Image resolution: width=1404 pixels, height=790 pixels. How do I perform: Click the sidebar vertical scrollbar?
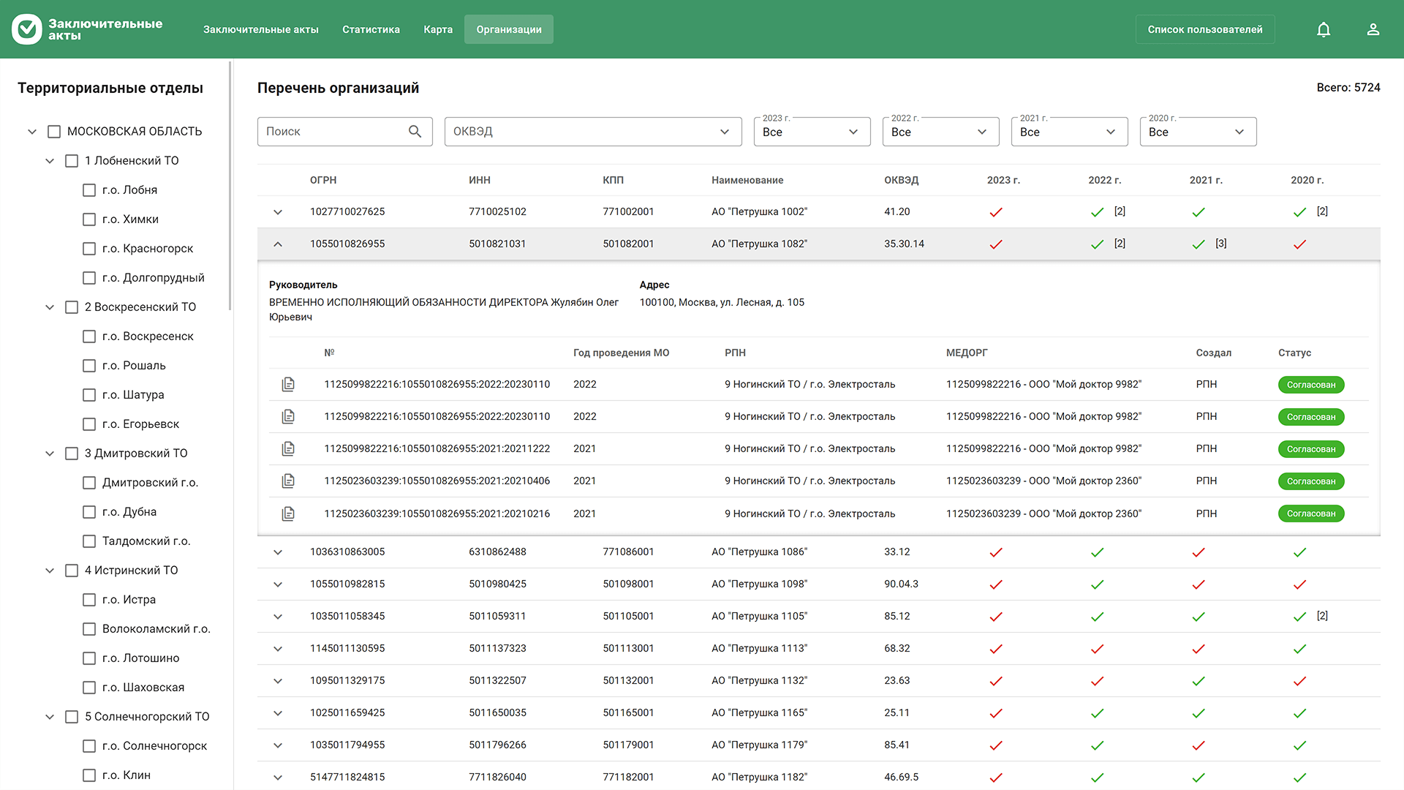(x=230, y=186)
